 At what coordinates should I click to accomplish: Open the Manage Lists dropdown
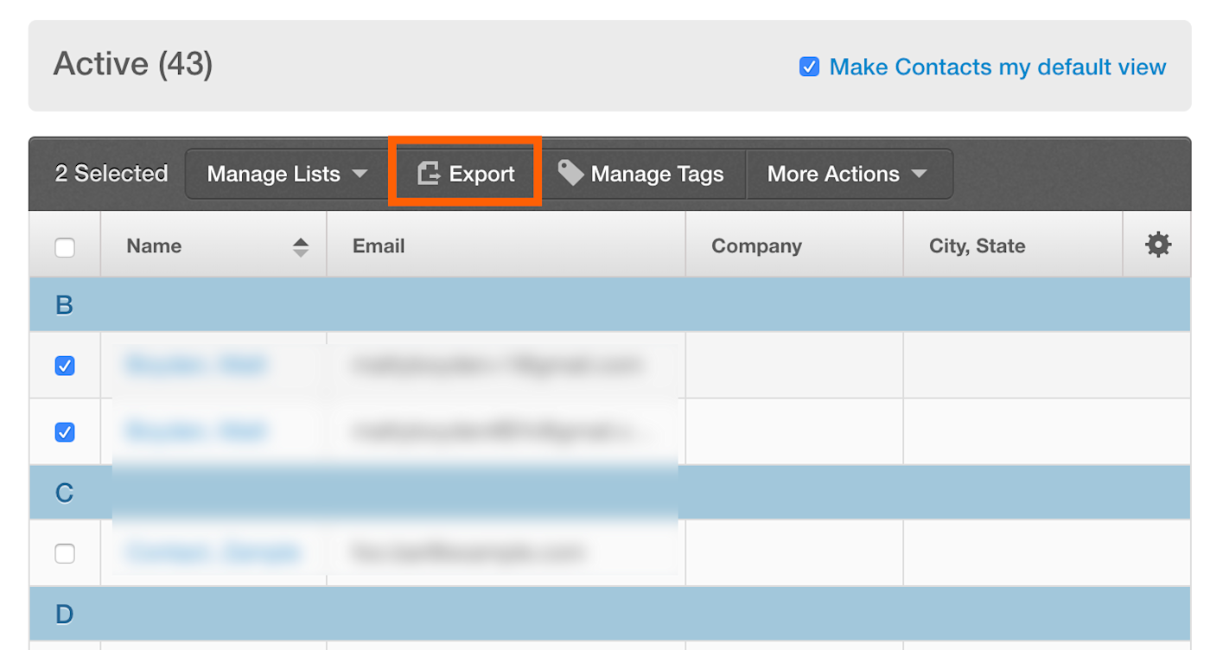click(x=288, y=174)
